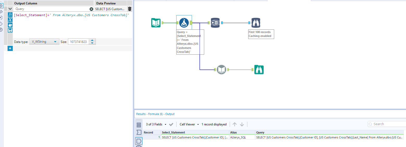Open the Data type V_WString dropdown

click(44, 42)
